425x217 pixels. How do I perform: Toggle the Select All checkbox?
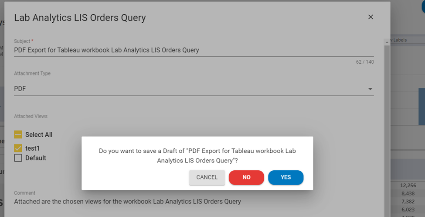pos(18,134)
